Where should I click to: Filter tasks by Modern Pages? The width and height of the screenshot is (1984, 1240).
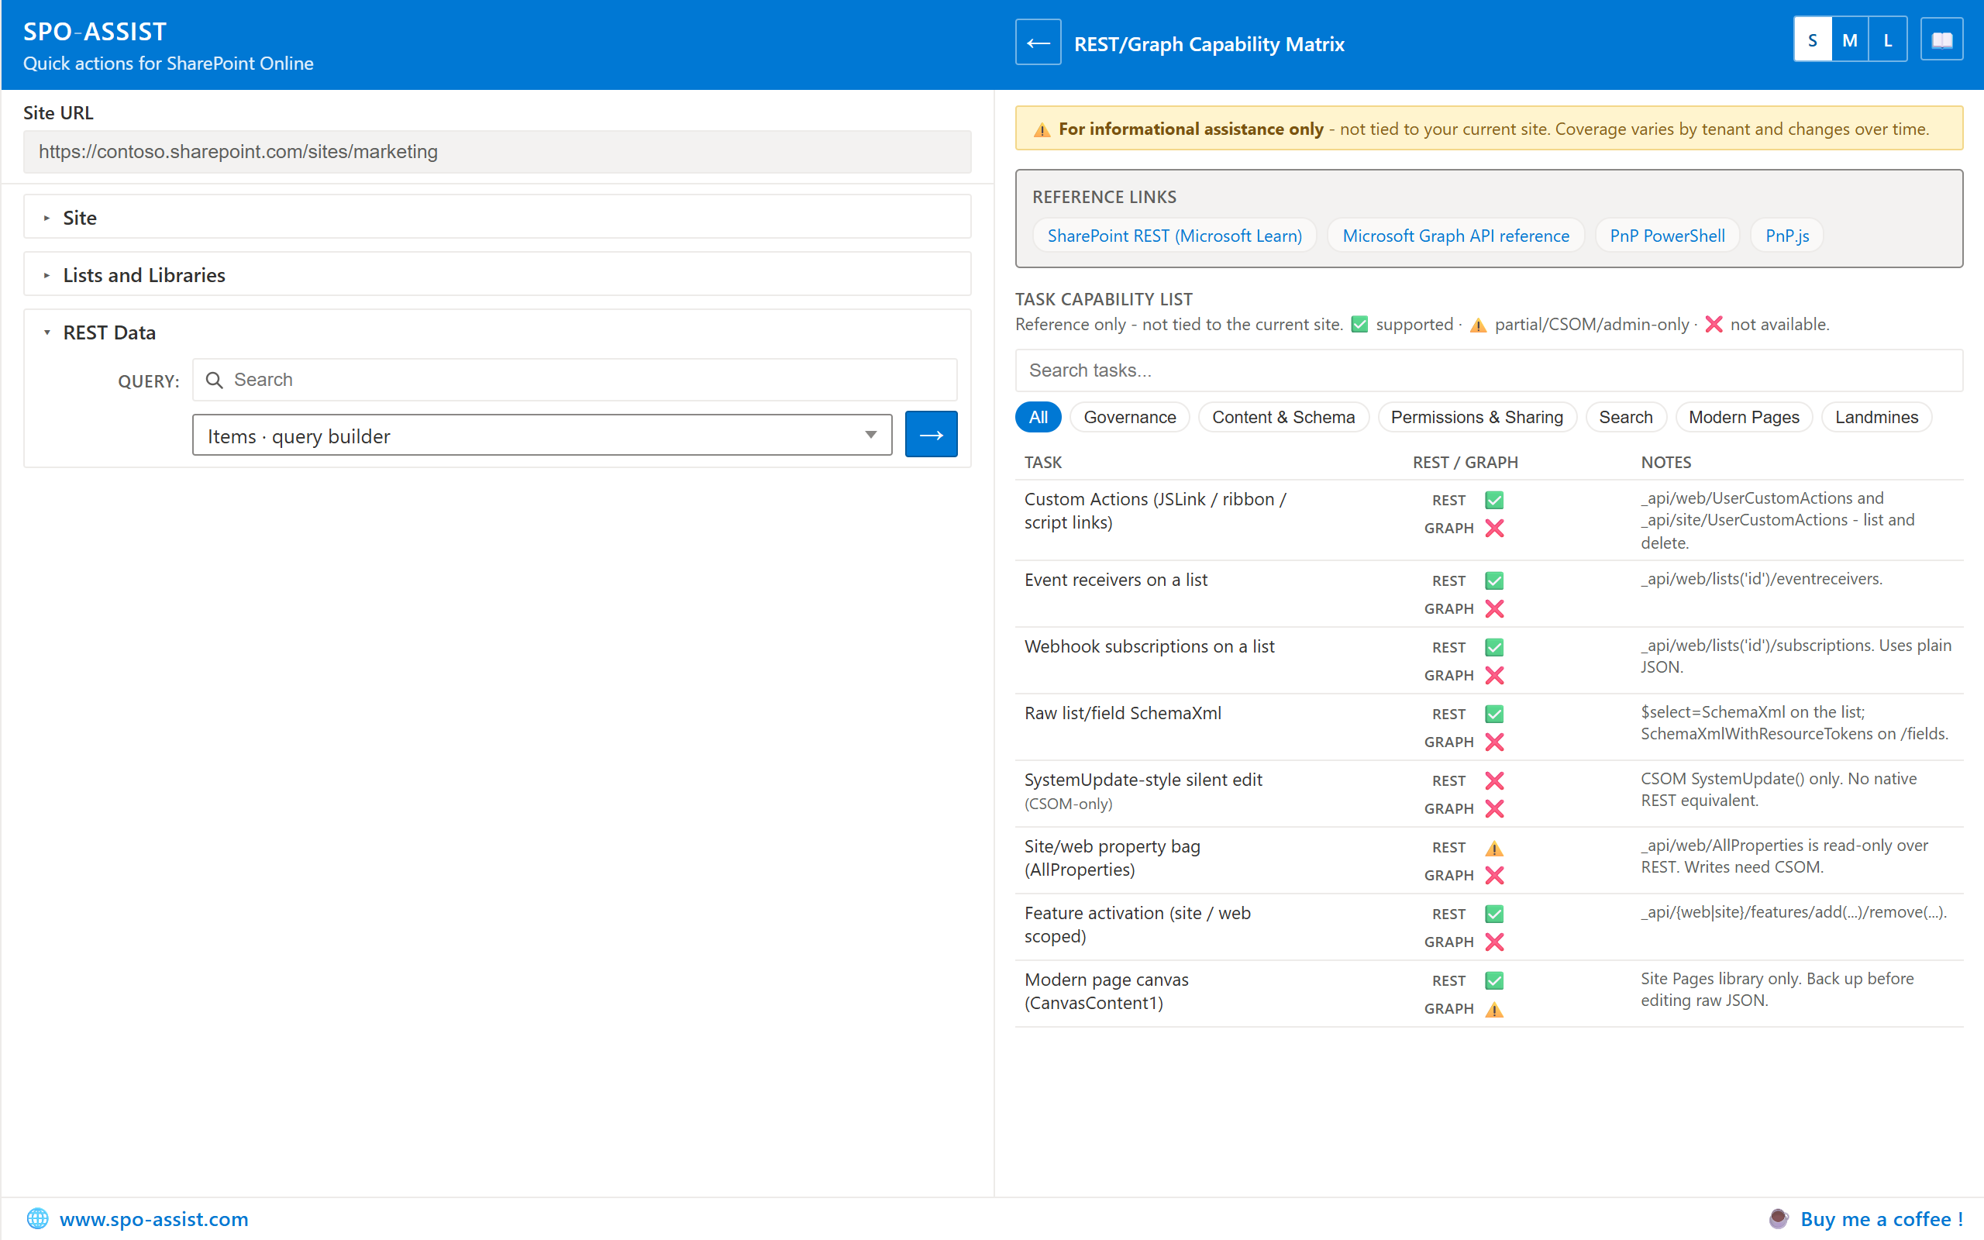point(1744,417)
